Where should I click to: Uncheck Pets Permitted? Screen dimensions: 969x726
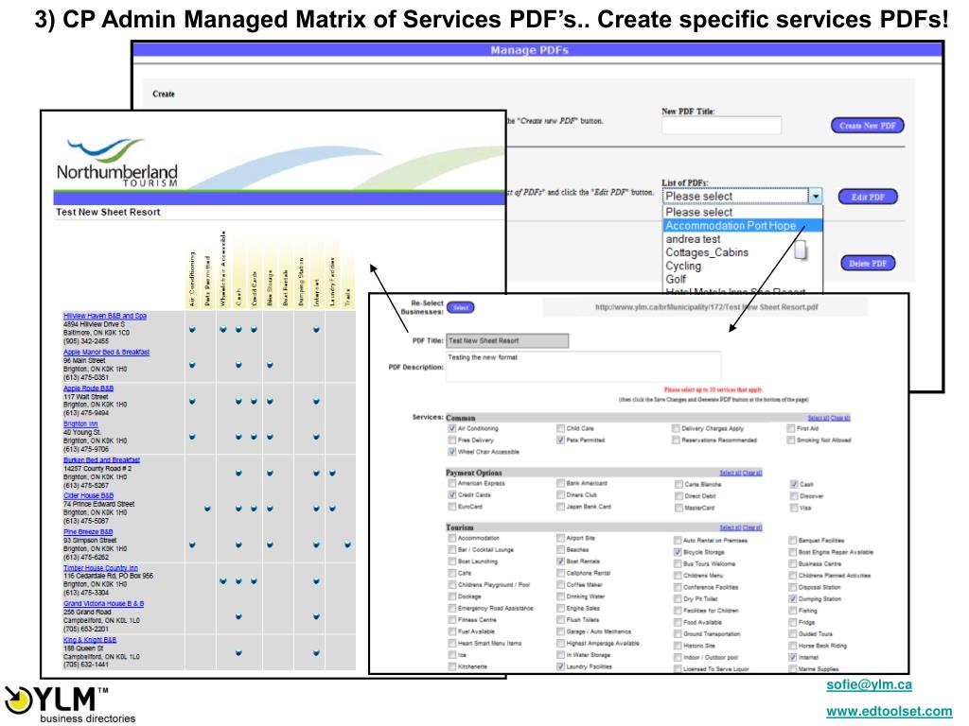click(560, 441)
